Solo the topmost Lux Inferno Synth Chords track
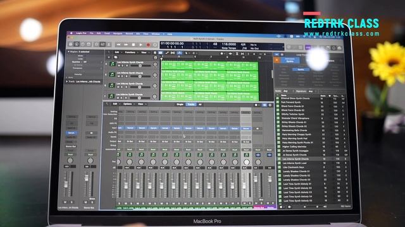The height and width of the screenshot is (227, 405). coord(122,66)
